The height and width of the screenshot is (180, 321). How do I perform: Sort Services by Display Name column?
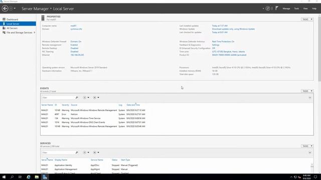point(61,160)
